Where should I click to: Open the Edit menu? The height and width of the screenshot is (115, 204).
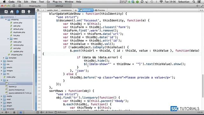pyautogui.click(x=26, y=2)
